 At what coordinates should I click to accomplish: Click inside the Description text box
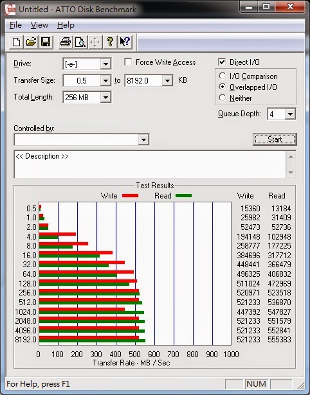tap(150, 164)
